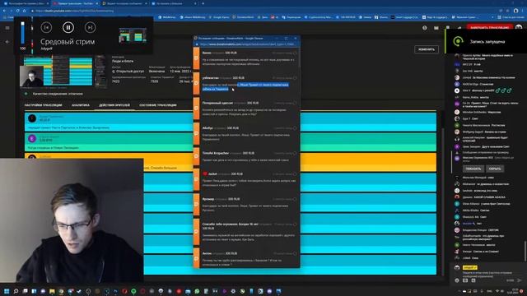Click the live chat message input field
Screen dimensions: 527x296
coord(487,274)
